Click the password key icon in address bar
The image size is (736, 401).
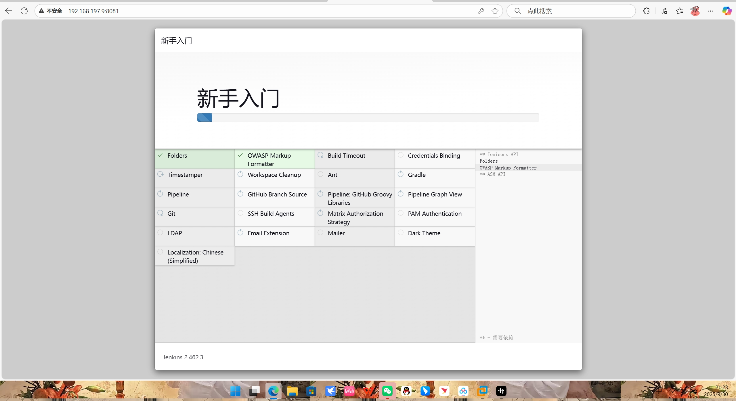click(x=481, y=11)
